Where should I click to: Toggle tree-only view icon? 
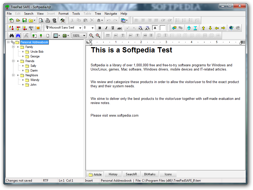[x=41, y=36]
